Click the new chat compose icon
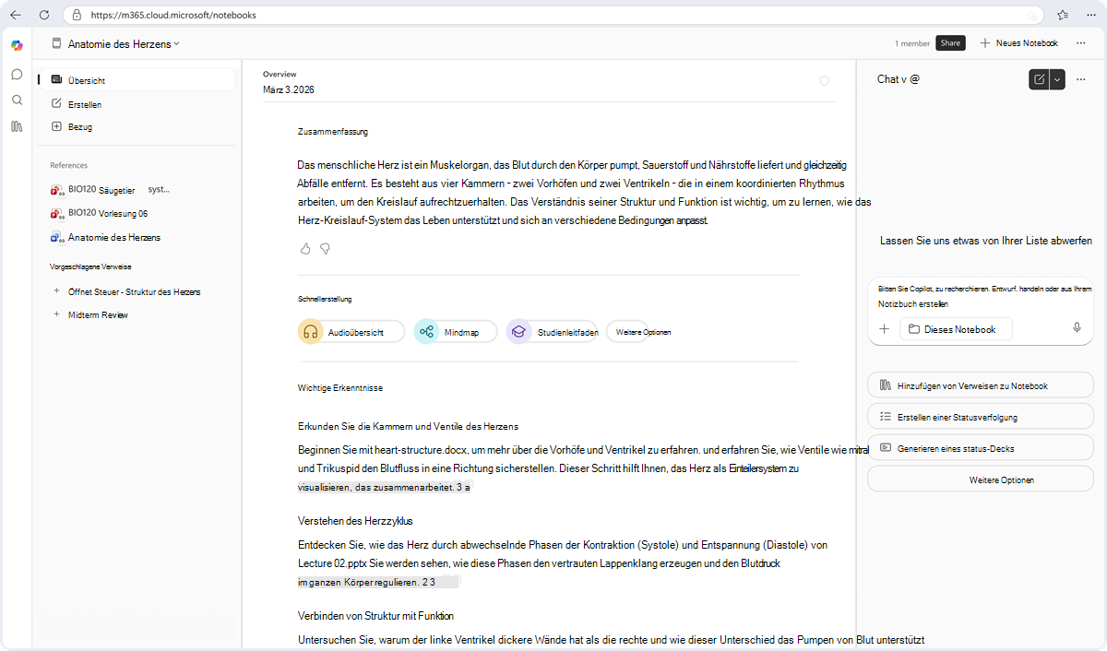The image size is (1107, 651). [x=1040, y=79]
